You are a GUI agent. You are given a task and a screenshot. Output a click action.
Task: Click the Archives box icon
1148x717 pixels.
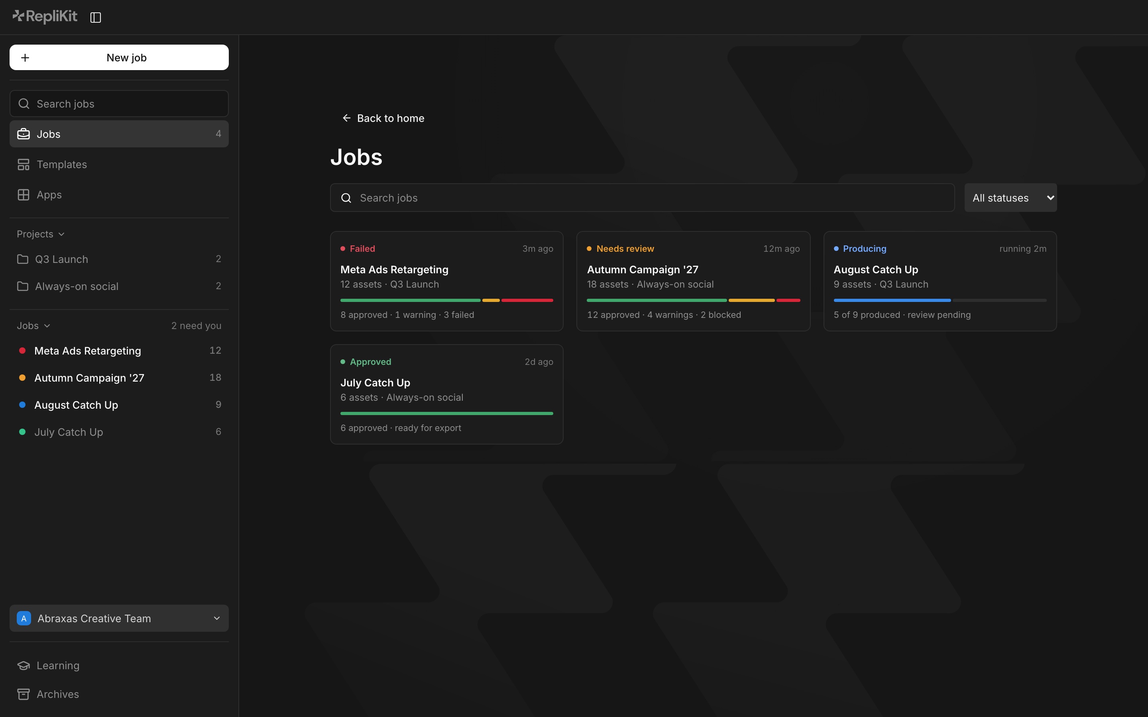(x=23, y=694)
